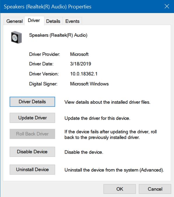
Task: Click the Driver Provider label
Action: click(x=45, y=54)
